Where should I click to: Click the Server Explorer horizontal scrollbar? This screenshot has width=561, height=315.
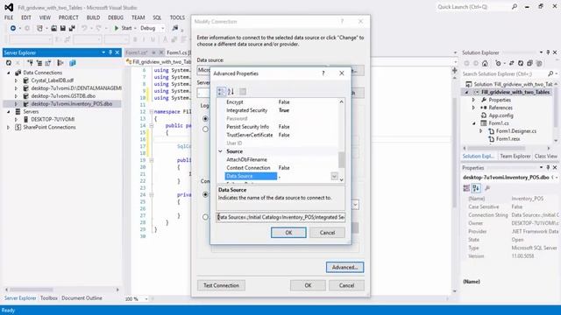[x=32, y=290]
